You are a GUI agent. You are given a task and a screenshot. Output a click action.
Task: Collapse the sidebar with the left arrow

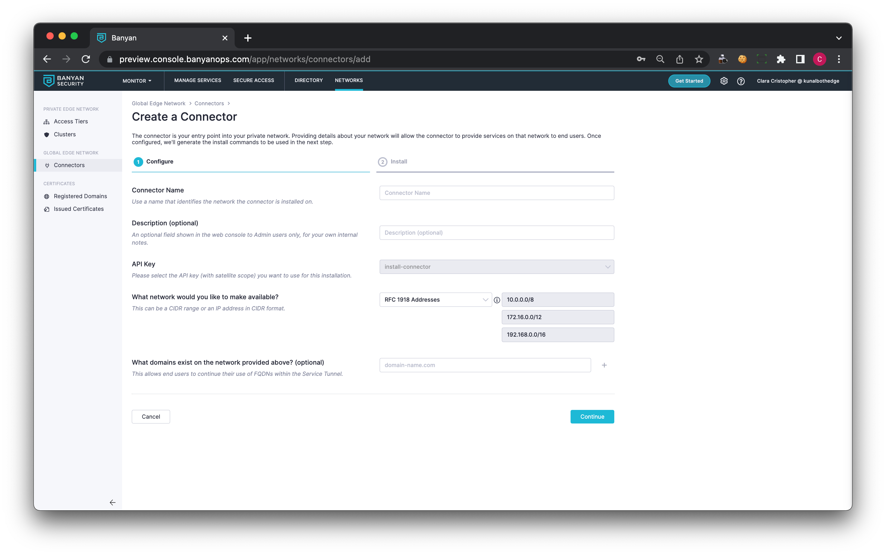click(112, 502)
